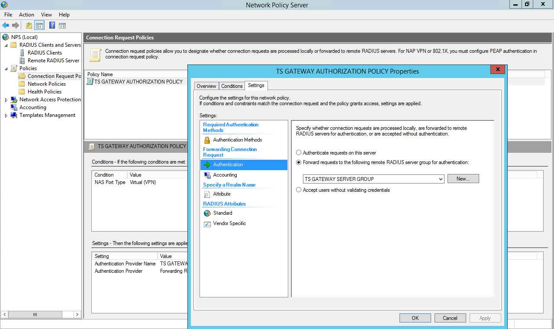Image resolution: width=554 pixels, height=329 pixels.
Task: Click the Standard RADIUS attributes globe icon
Action: (207, 213)
